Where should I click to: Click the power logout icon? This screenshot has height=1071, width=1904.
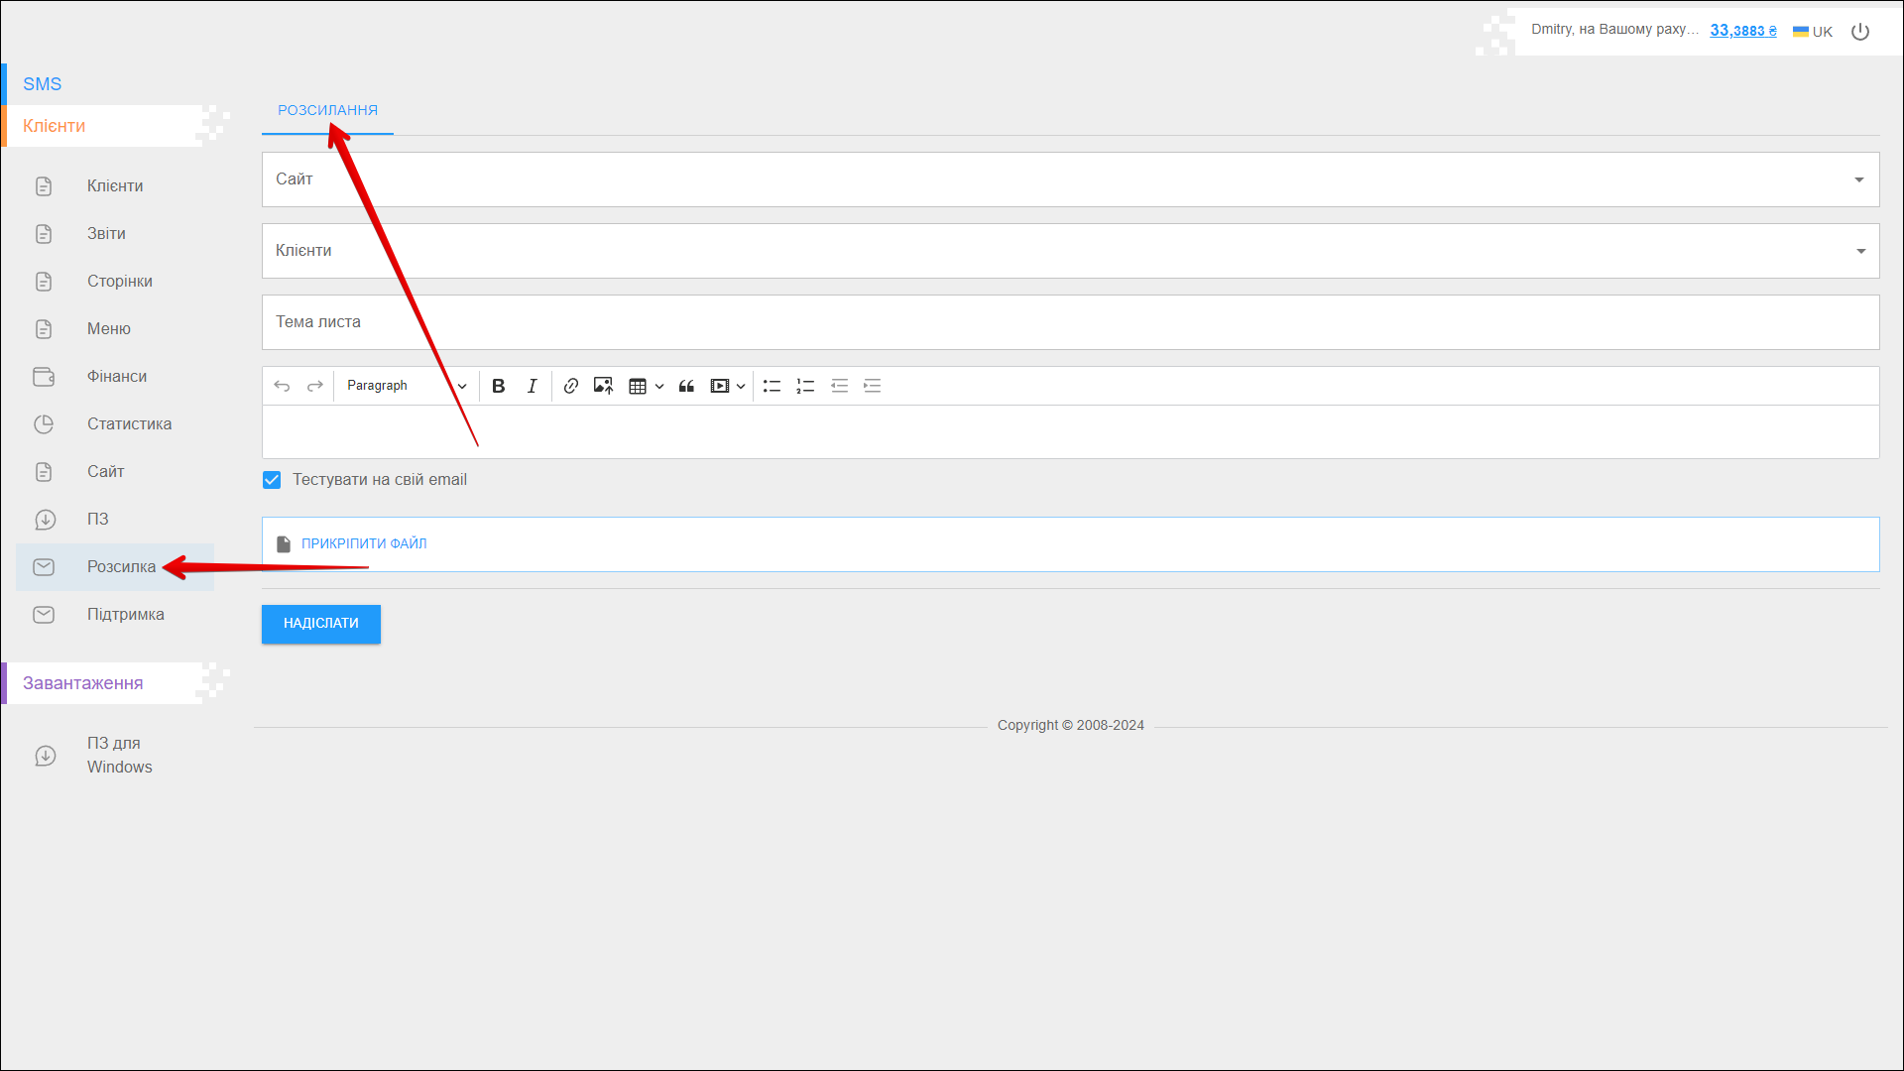(x=1860, y=32)
